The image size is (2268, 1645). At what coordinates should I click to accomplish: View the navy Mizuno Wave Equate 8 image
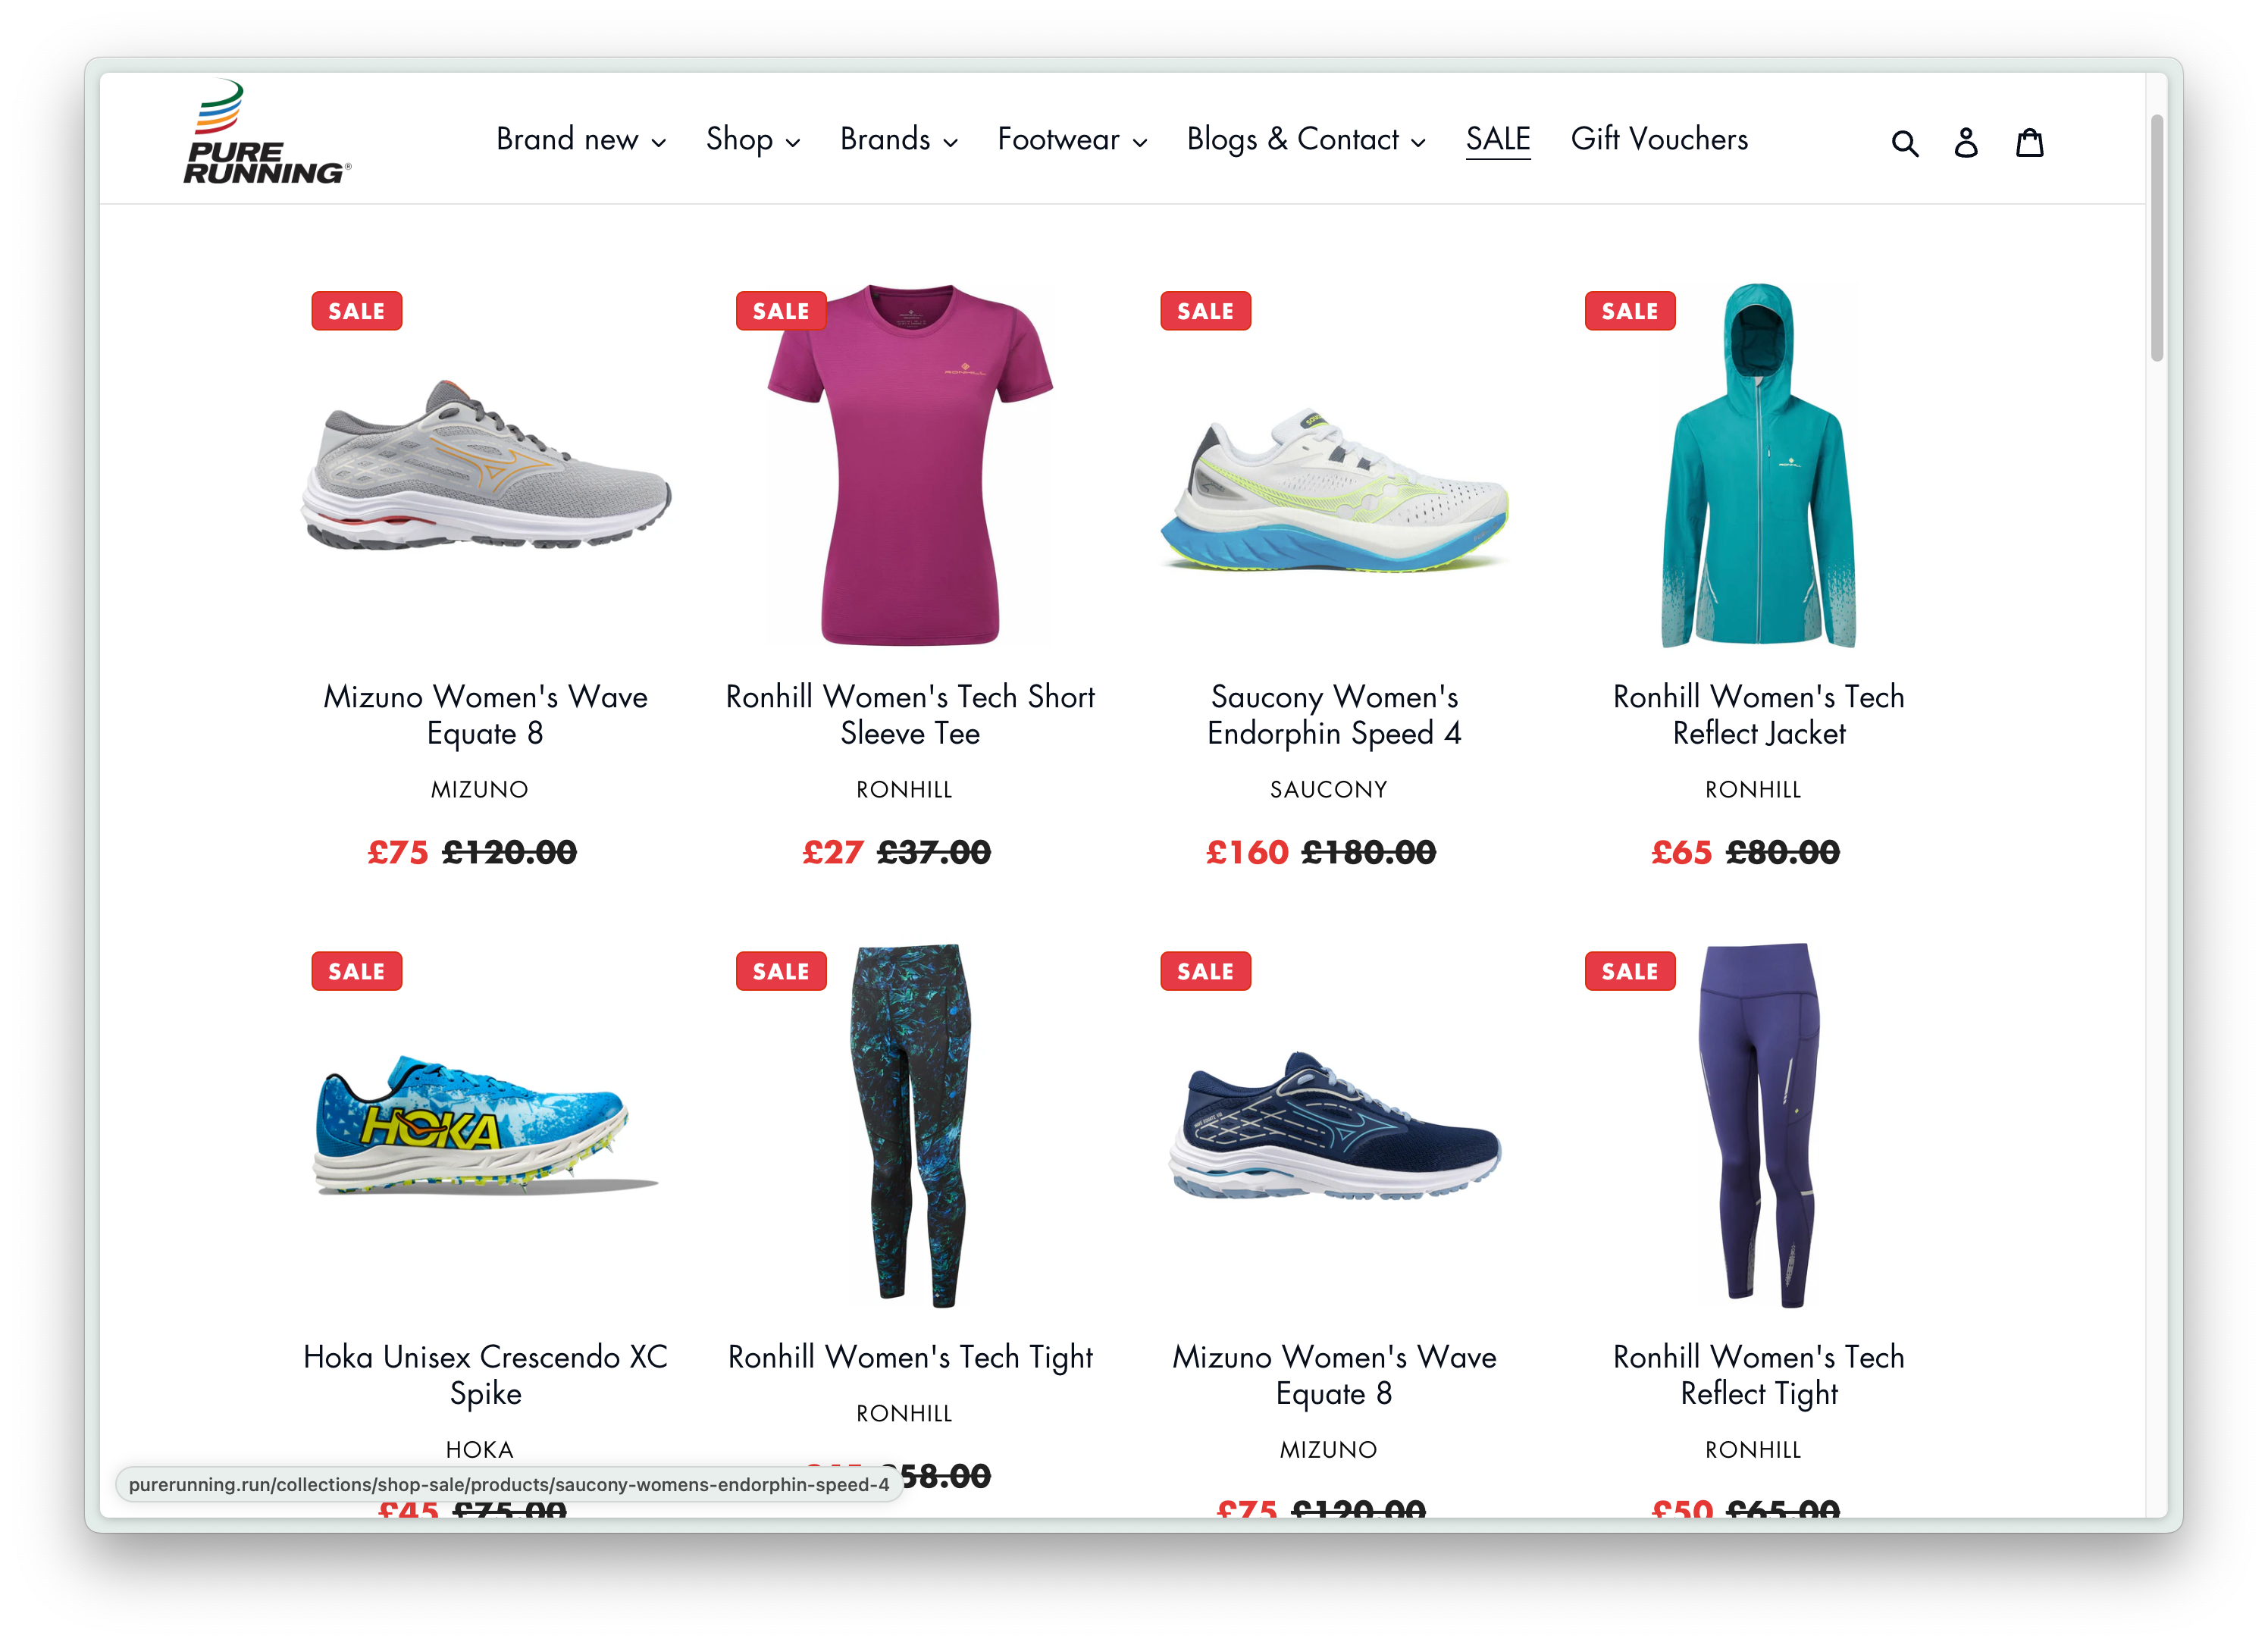pyautogui.click(x=1334, y=1125)
